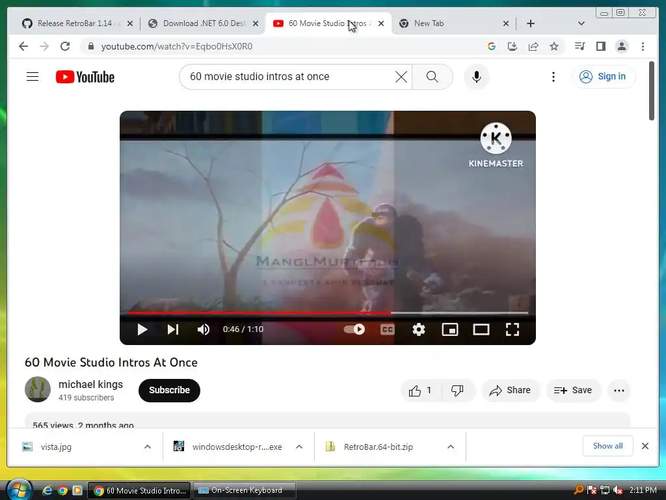Run search with the magnifier button
Image resolution: width=666 pixels, height=500 pixels.
coord(432,77)
